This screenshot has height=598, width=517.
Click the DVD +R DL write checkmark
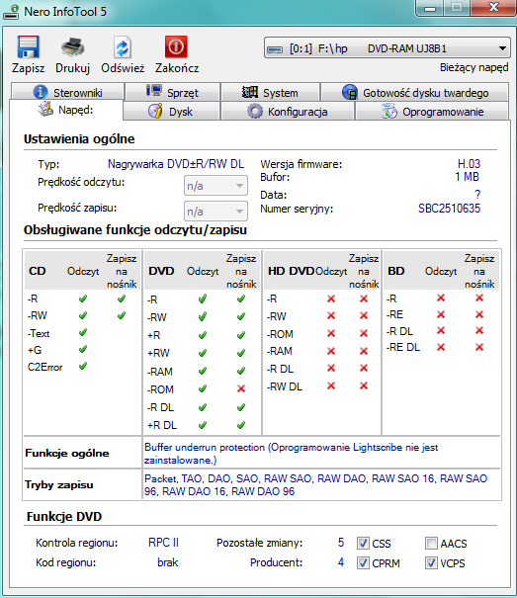coord(241,424)
